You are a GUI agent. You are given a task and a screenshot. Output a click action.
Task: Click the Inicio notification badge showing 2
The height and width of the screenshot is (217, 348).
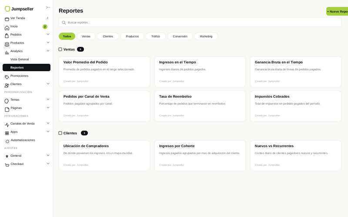[x=45, y=26]
